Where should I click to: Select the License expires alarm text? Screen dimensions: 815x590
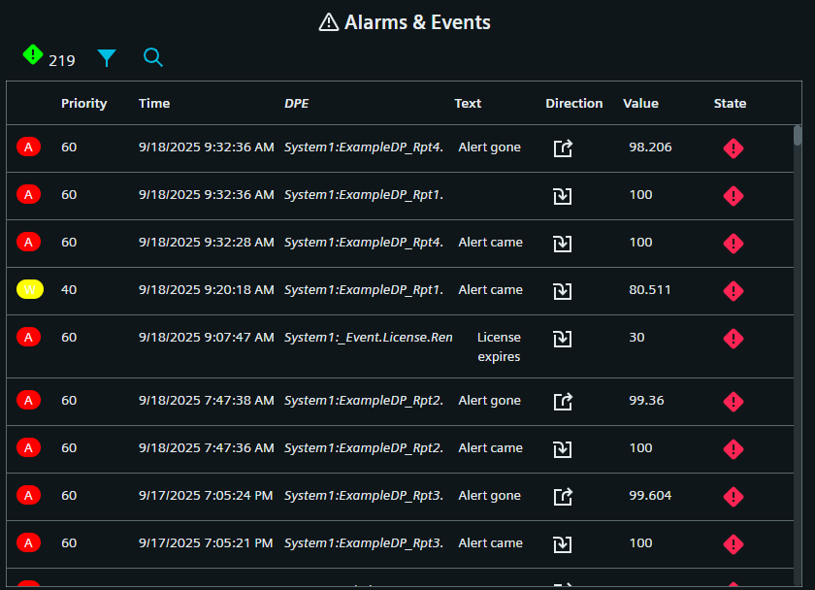[x=499, y=347]
